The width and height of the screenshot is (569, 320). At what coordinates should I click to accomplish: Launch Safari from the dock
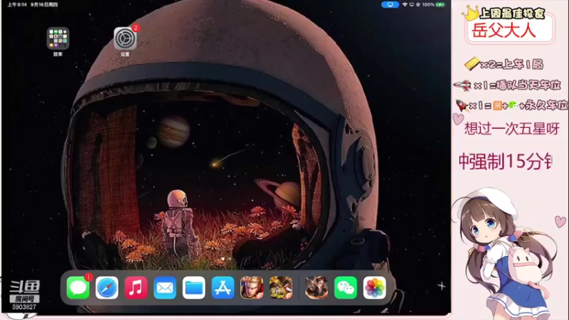click(107, 288)
